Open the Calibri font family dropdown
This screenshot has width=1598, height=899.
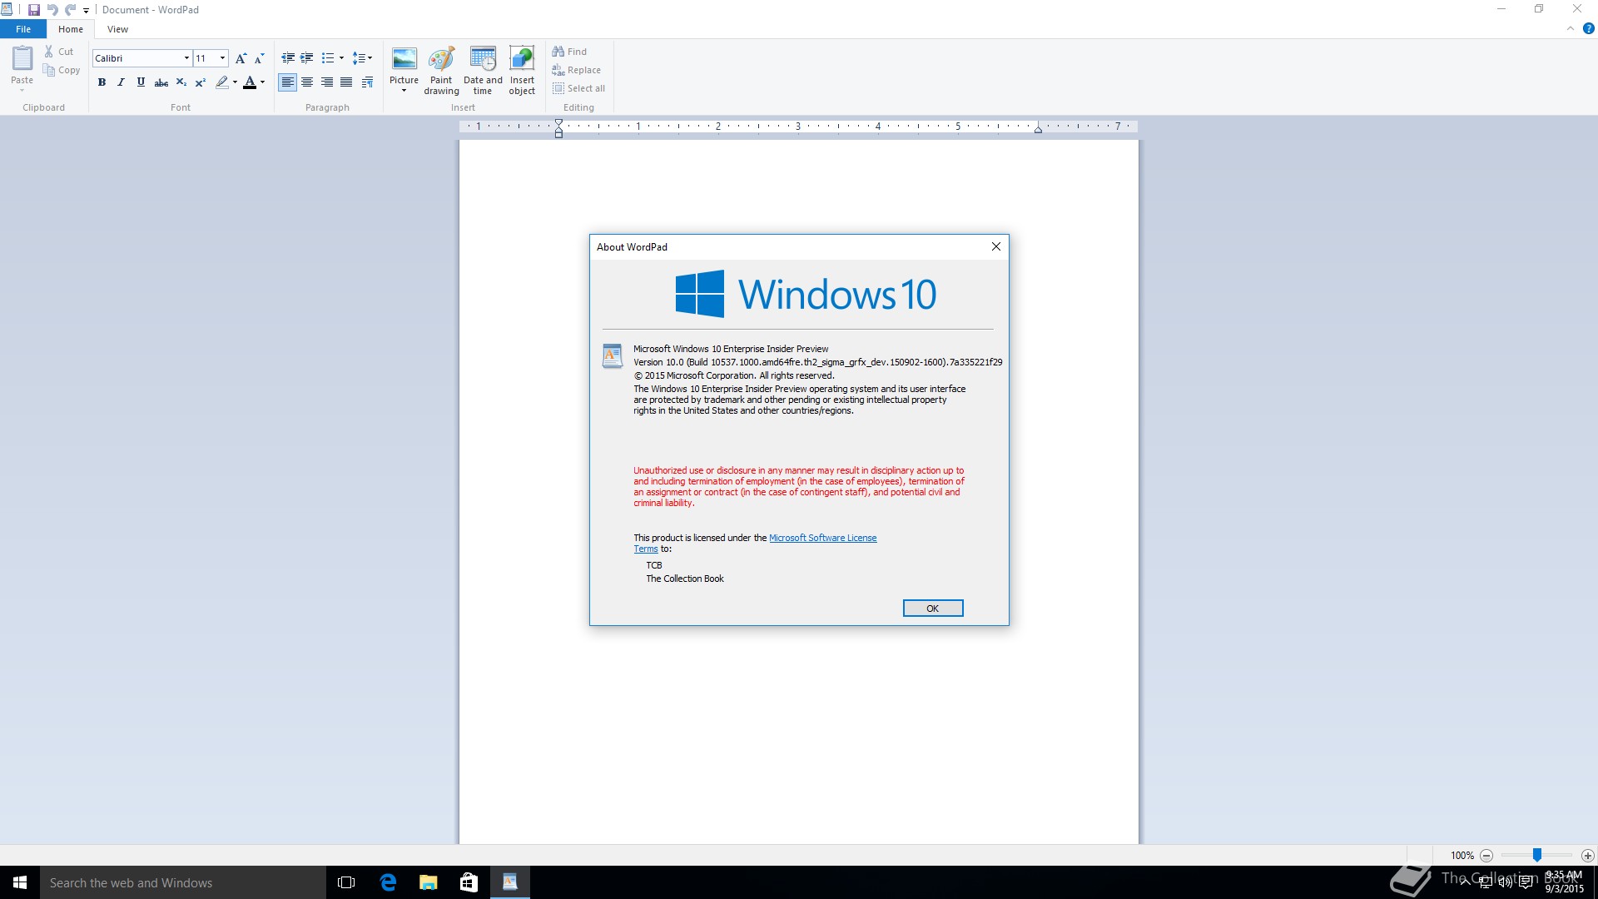coord(186,58)
